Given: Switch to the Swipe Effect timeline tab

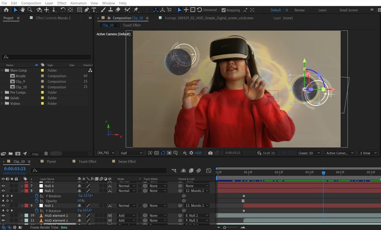Looking at the screenshot, I should (127, 162).
